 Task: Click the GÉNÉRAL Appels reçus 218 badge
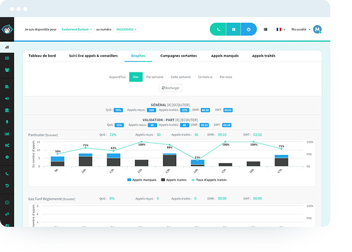(151, 110)
